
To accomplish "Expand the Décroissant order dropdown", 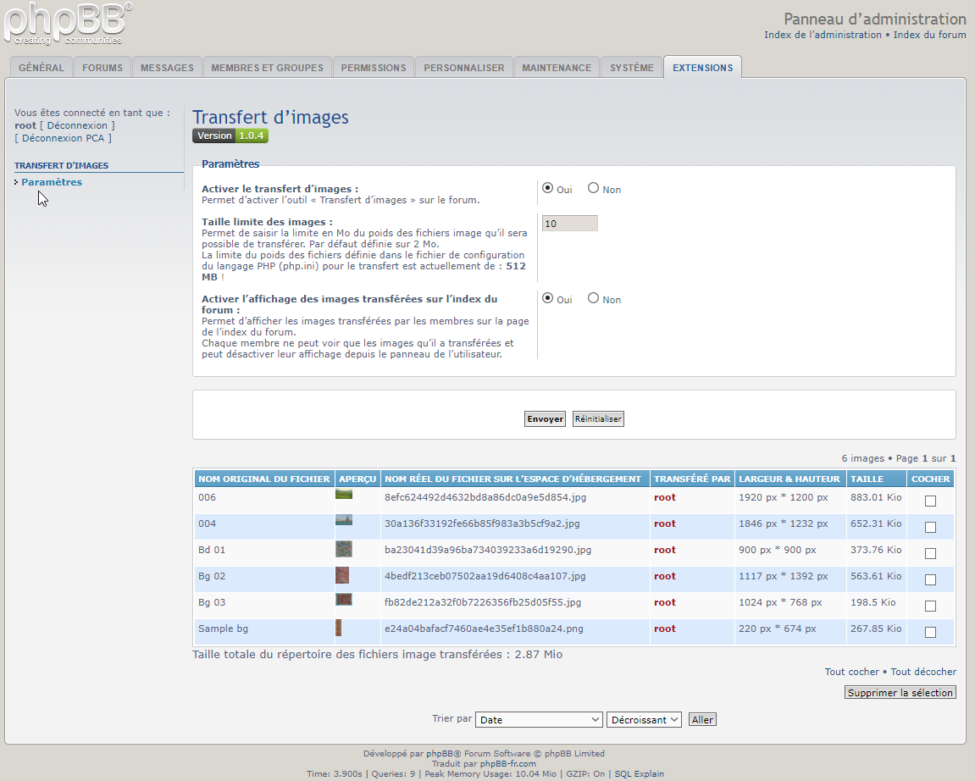I will [644, 719].
